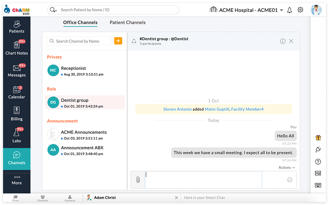Image resolution: width=329 pixels, height=205 pixels.
Task: Show channel info for Dentist group
Action: pyautogui.click(x=283, y=41)
